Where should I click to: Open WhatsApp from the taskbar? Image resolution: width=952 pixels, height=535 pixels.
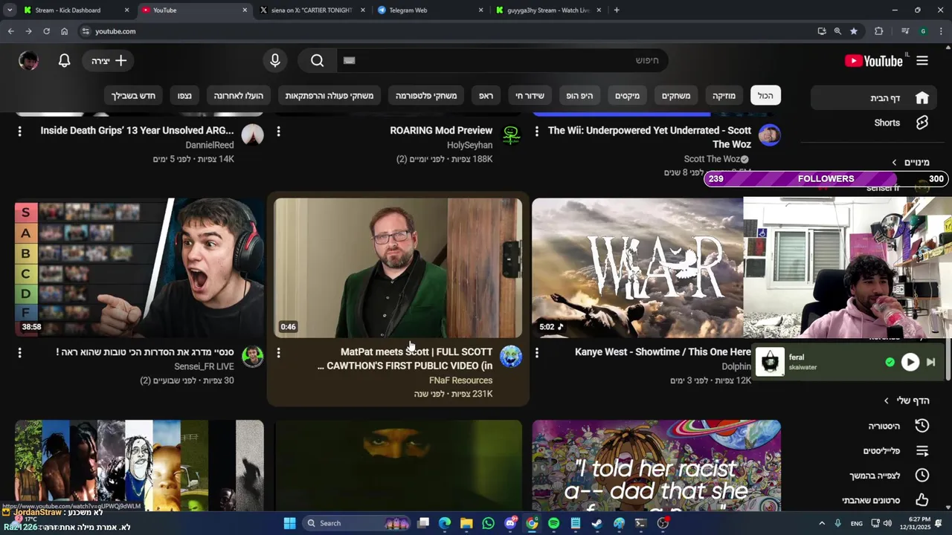tap(488, 523)
